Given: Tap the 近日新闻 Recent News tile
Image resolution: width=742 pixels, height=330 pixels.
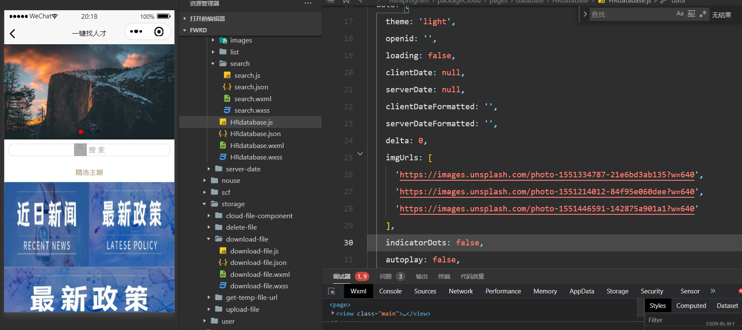Looking at the screenshot, I should click(47, 225).
